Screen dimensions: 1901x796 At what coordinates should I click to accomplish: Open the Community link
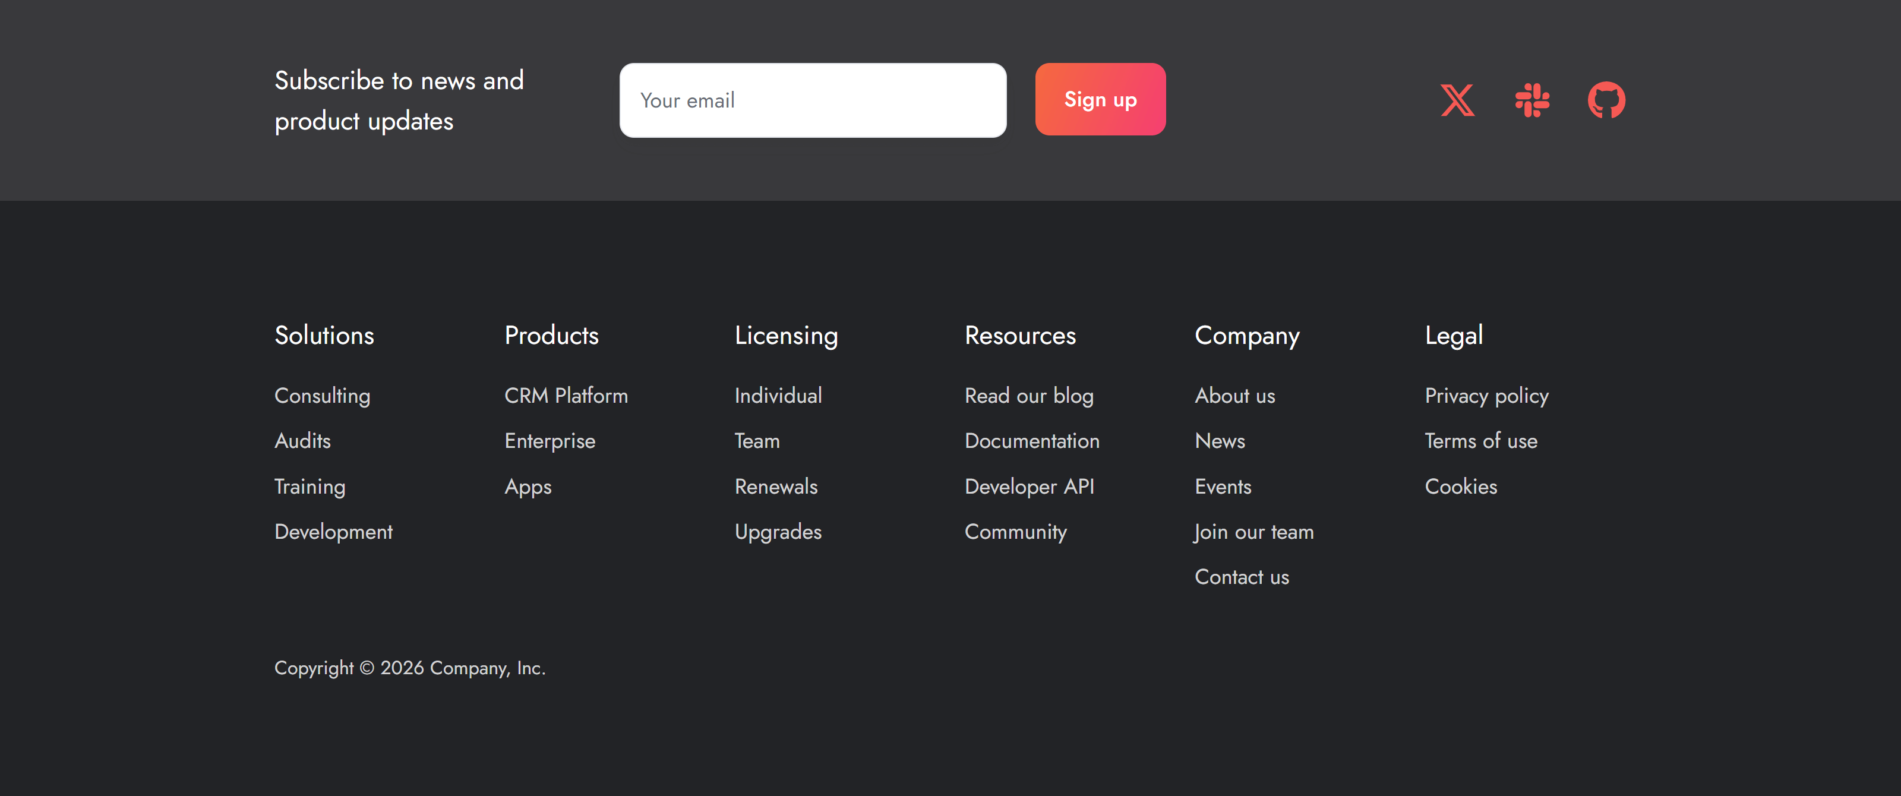click(1015, 532)
